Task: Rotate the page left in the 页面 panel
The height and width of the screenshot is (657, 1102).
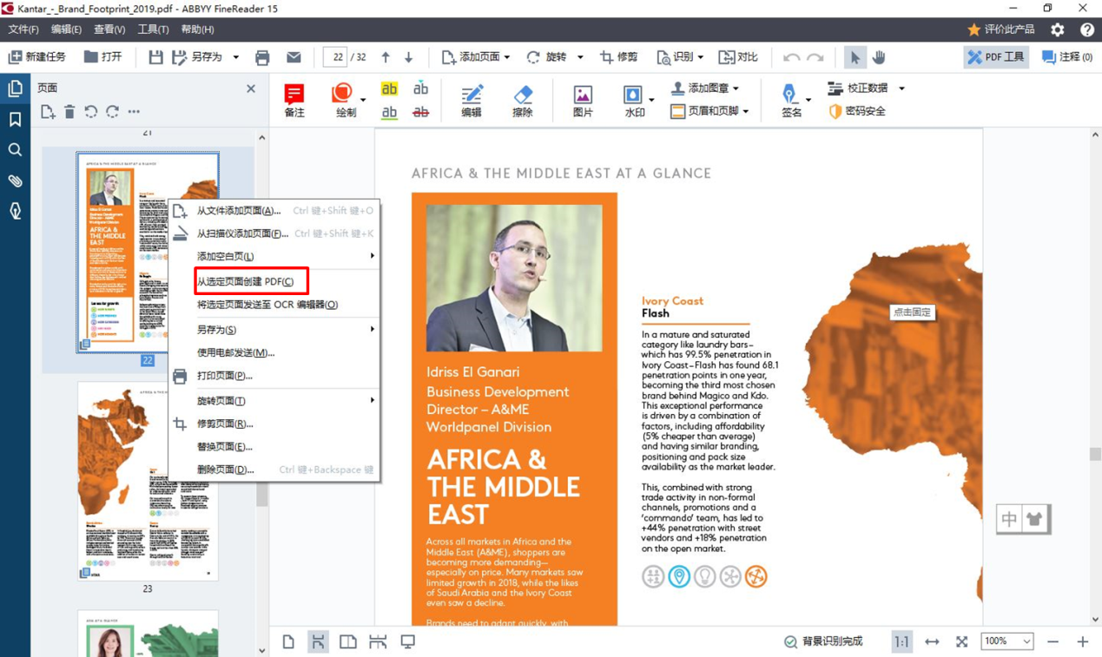Action: [91, 112]
